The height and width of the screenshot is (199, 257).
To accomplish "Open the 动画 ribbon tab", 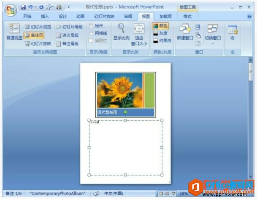I will pos(80,16).
